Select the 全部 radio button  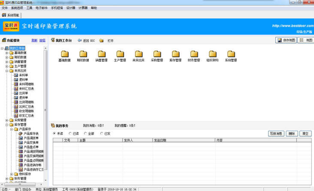click(x=85, y=133)
